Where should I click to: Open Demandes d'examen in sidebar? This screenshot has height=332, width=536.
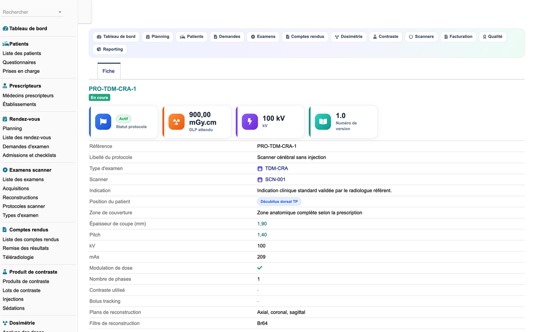26,147
